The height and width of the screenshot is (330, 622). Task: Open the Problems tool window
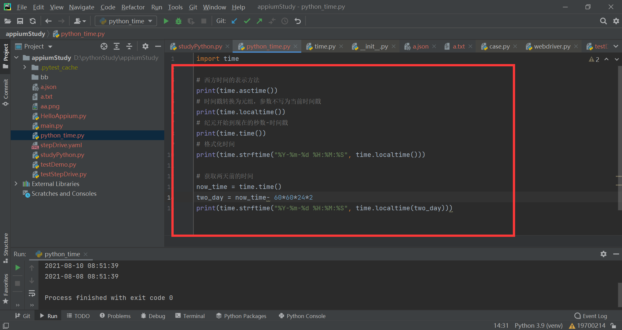[x=115, y=316]
